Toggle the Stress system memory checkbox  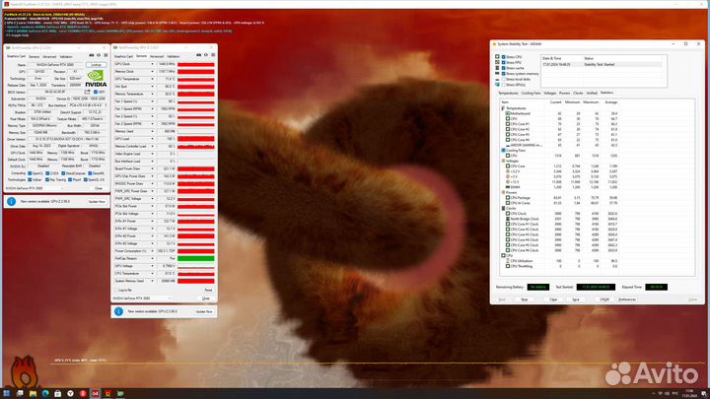[x=504, y=73]
